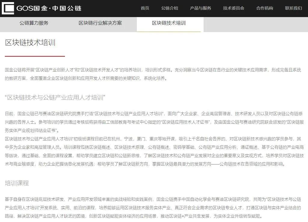Image resolution: width=308 pixels, height=222 pixels.
Task: Open the 公链介绍 navigation item
Action: [170, 8]
